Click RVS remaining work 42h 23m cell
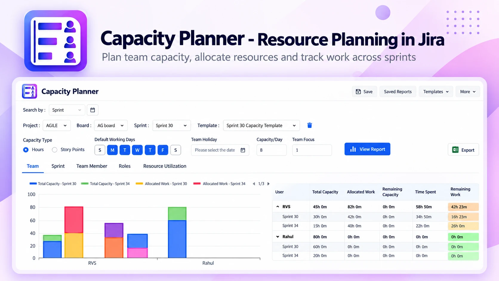Image resolution: width=499 pixels, height=281 pixels. [x=463, y=207]
